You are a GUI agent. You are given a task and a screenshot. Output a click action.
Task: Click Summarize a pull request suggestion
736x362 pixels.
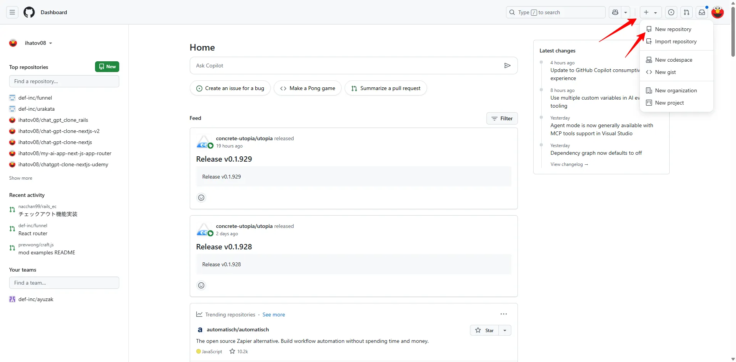[x=386, y=88]
